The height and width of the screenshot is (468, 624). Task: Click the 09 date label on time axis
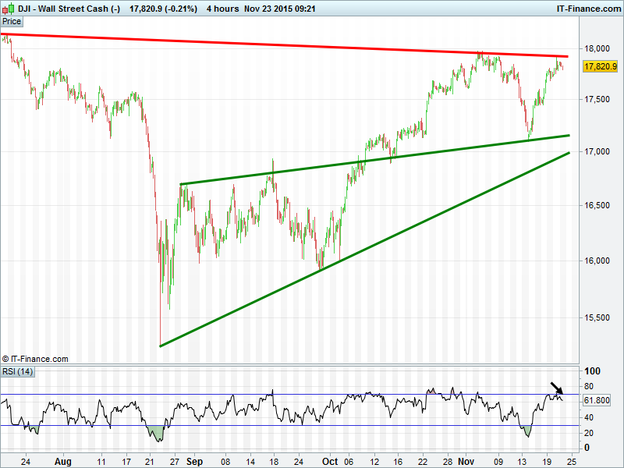click(x=498, y=462)
